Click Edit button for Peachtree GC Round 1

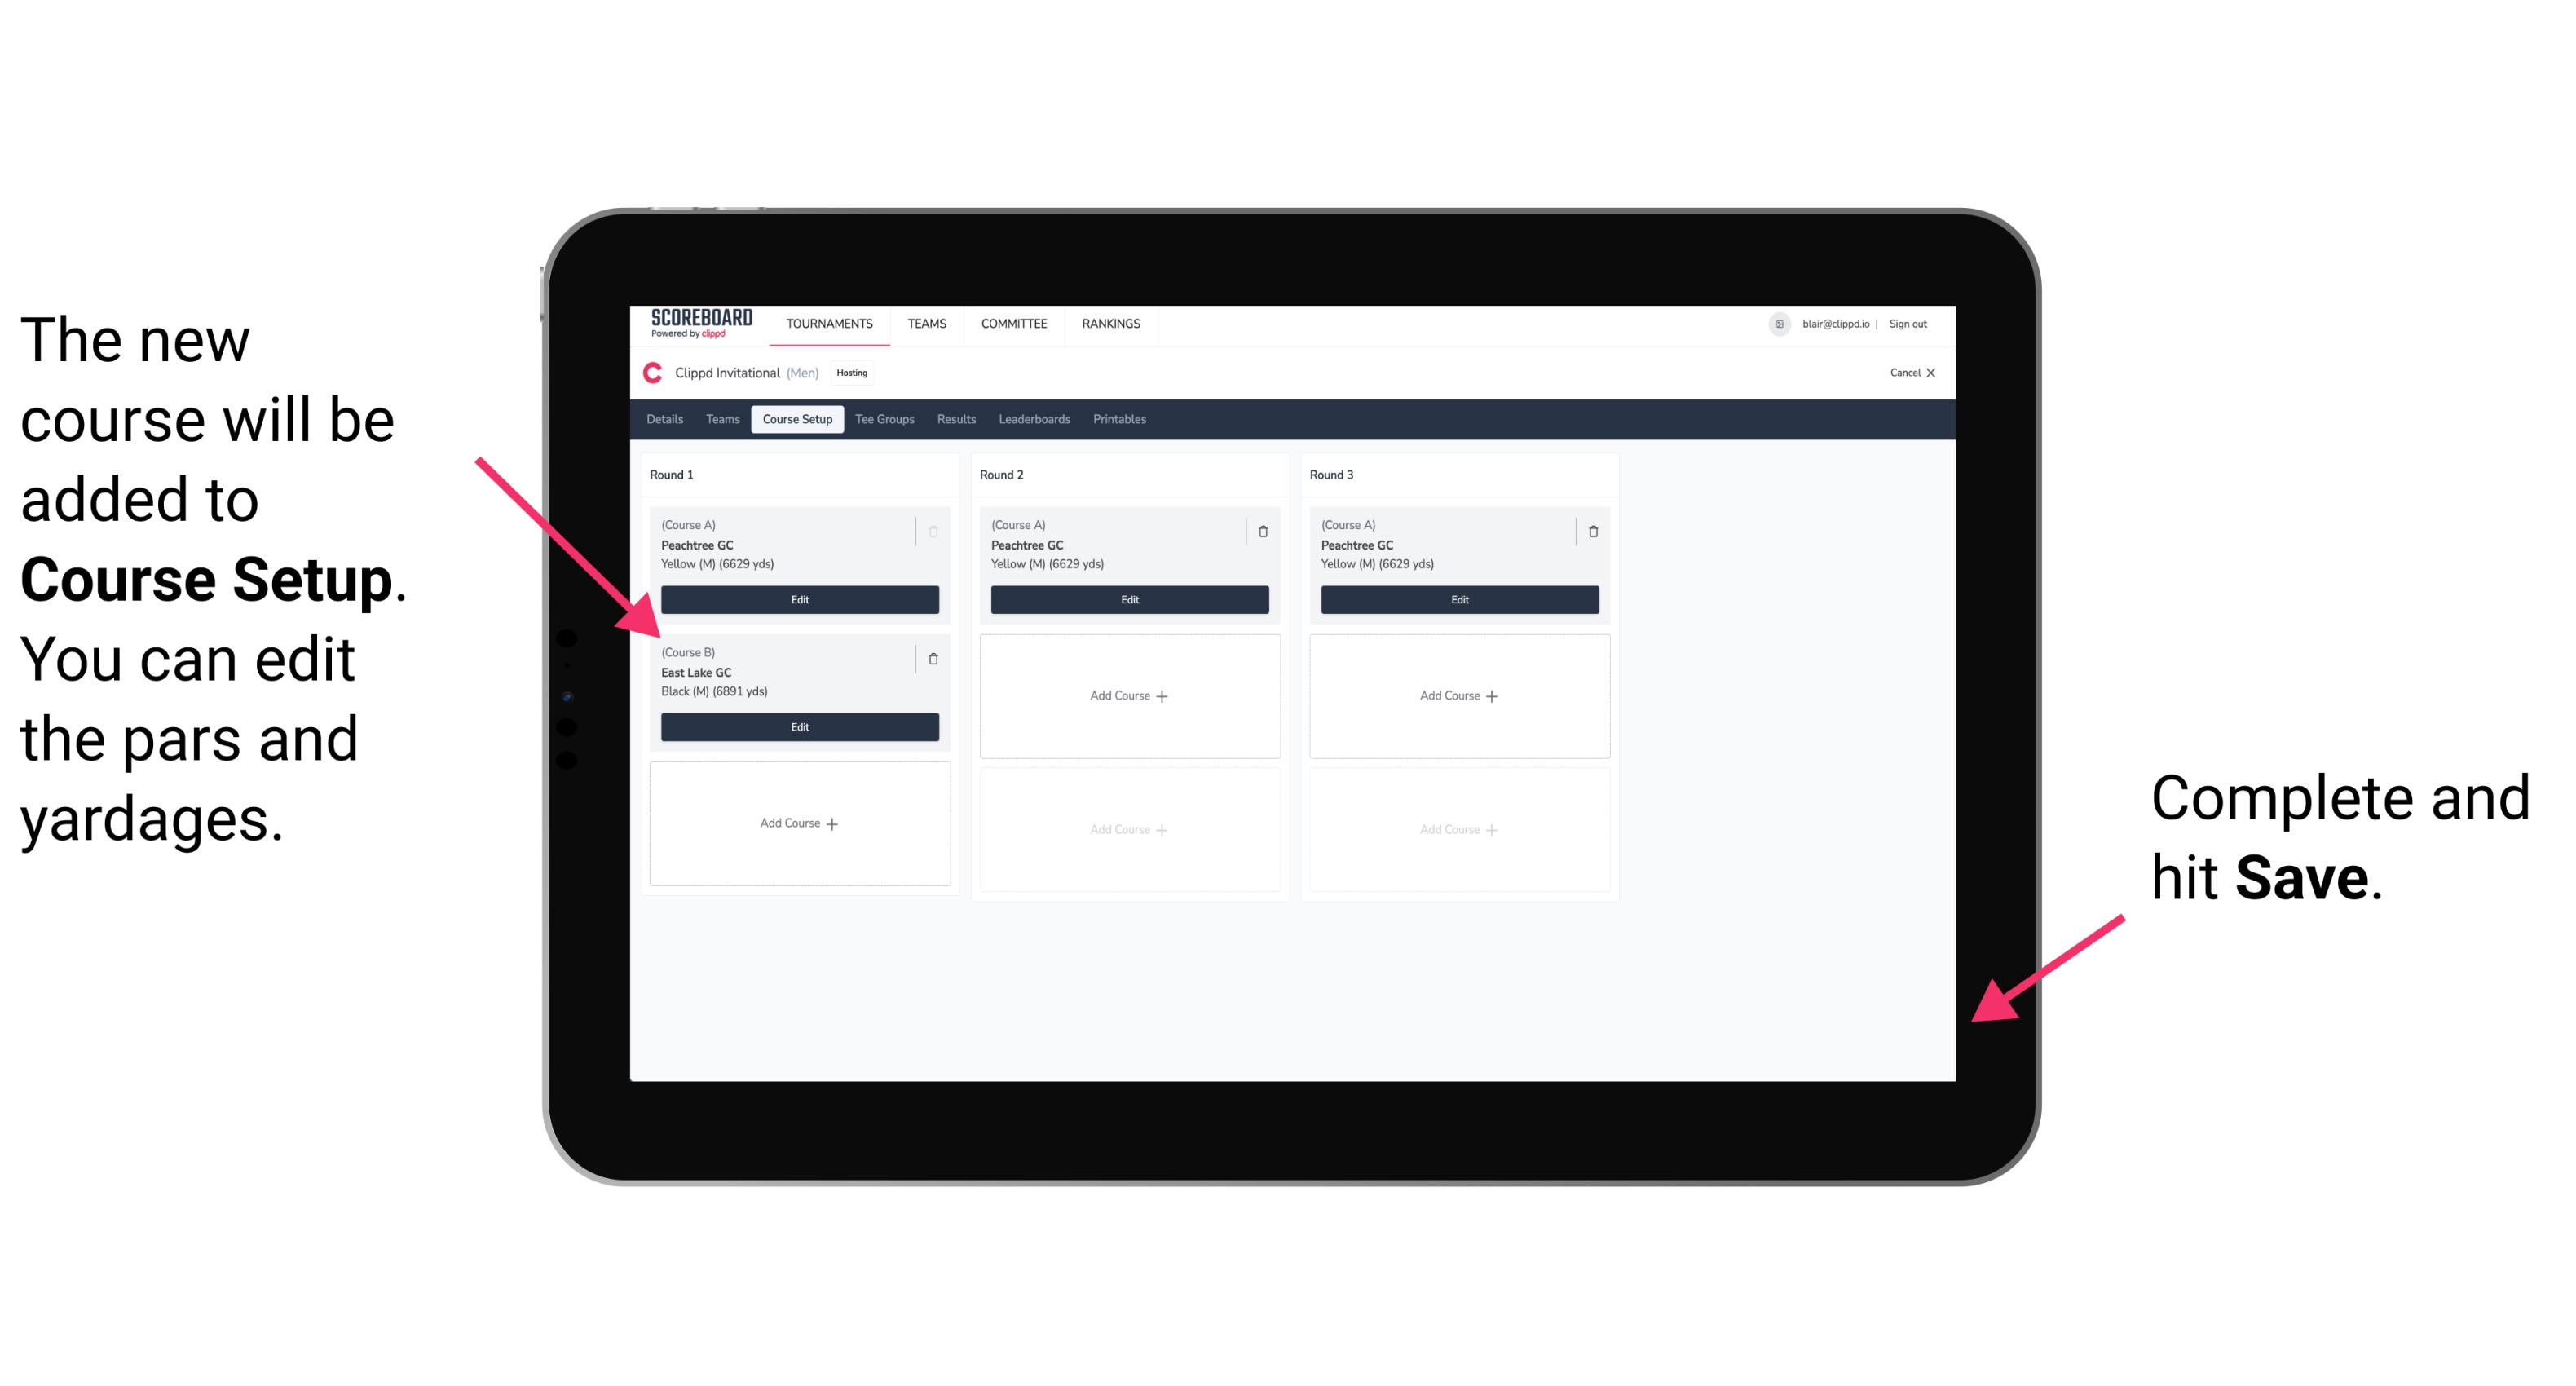(x=798, y=596)
